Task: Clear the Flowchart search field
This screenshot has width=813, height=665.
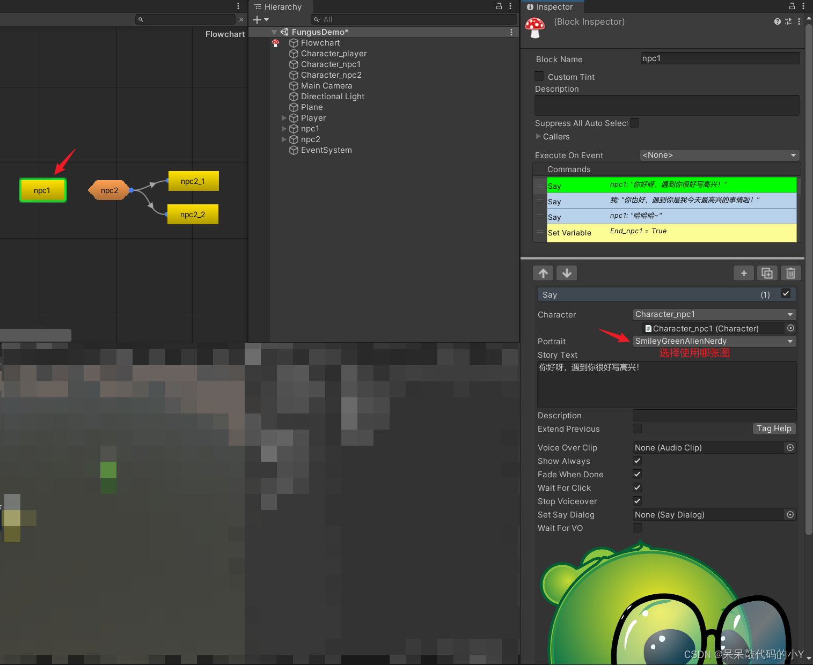Action: pos(241,19)
